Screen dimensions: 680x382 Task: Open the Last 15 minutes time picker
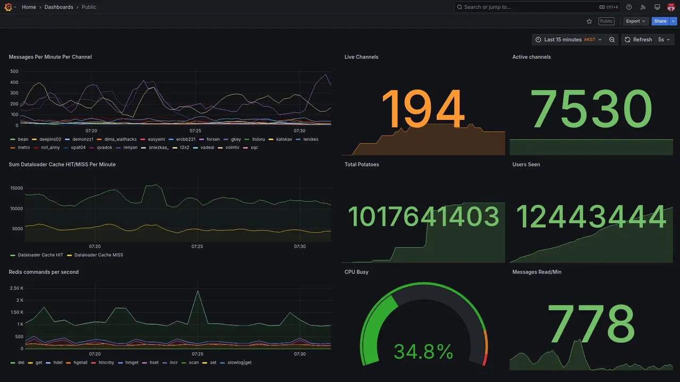point(568,40)
